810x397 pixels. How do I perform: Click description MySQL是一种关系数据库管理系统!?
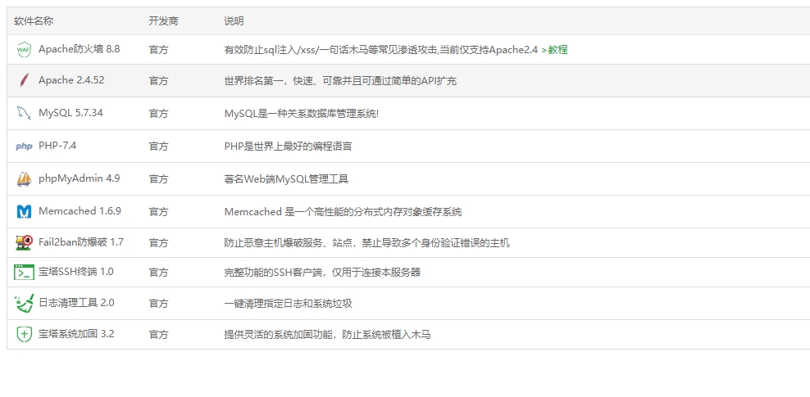click(301, 114)
